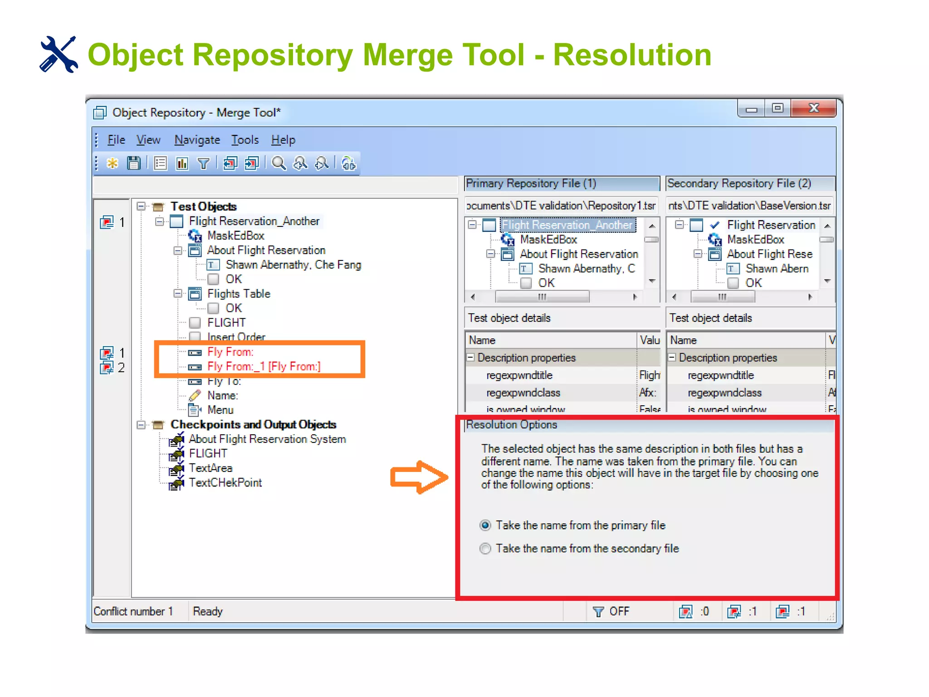
Task: Go to previous conflict toolbar icon
Action: (x=230, y=163)
